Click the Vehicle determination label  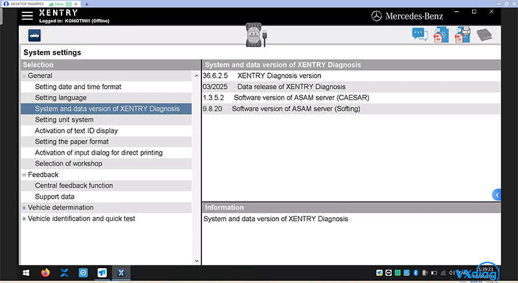[60, 208]
